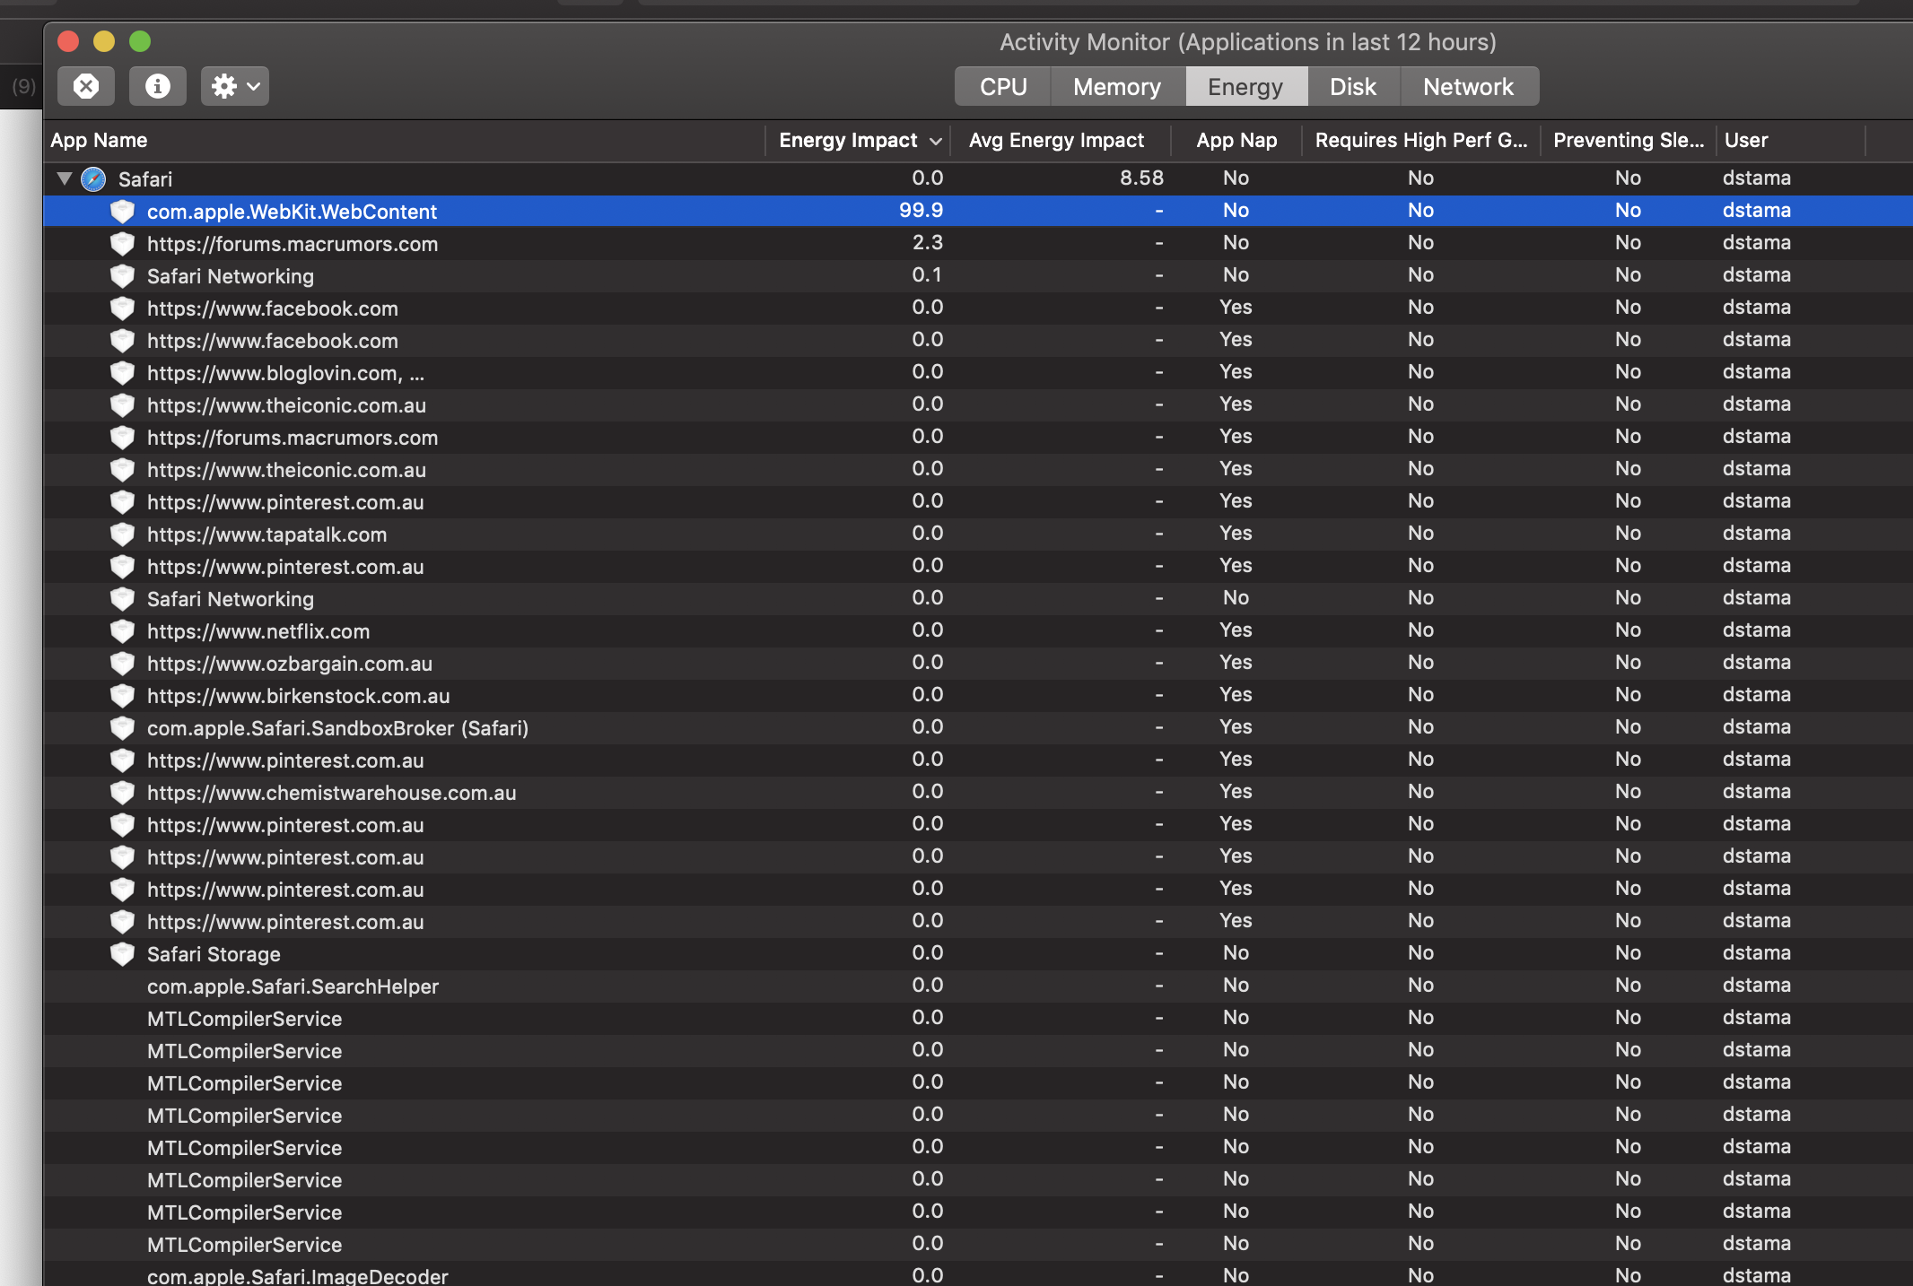Sort by Requires High Perf GPU column
1913x1286 pixels.
pos(1421,141)
